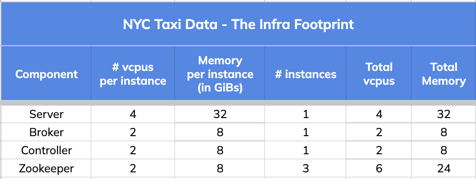Screen dimensions: 476x179
Task: Click the Total Memory header cell
Action: click(x=444, y=74)
